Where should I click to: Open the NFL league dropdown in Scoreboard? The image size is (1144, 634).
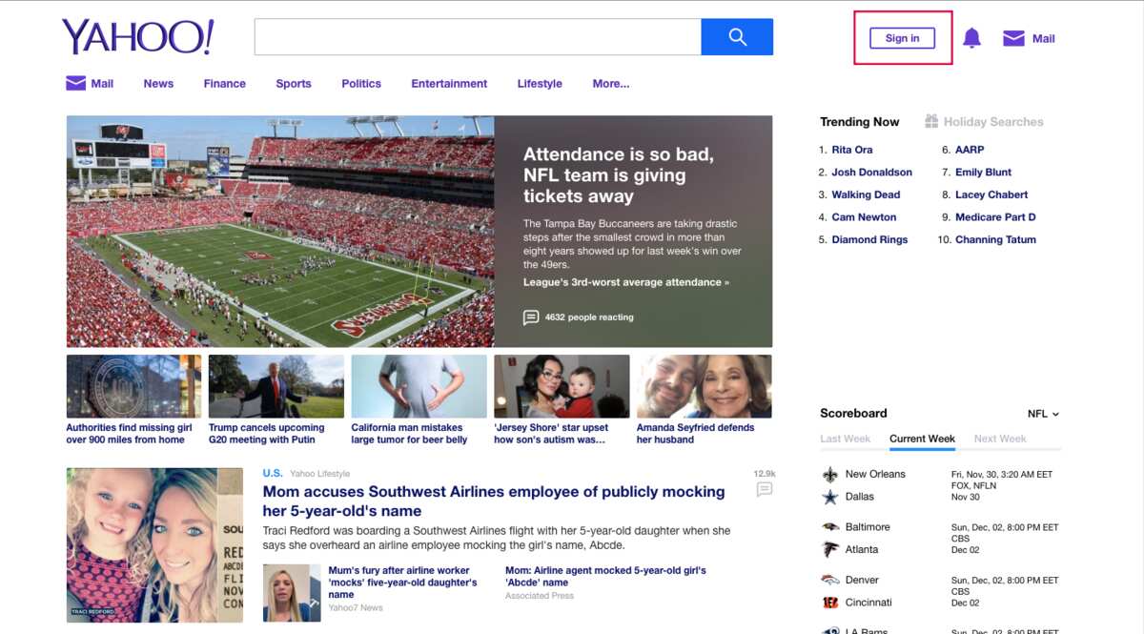click(1043, 414)
